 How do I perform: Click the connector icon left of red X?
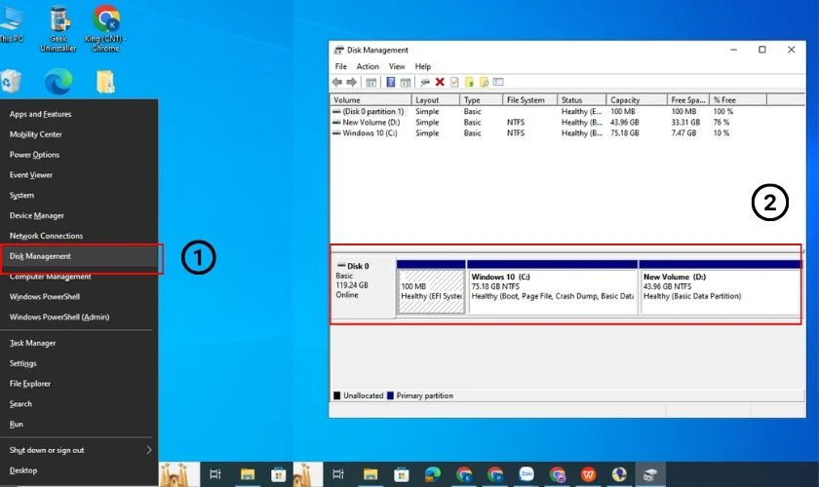coord(425,82)
